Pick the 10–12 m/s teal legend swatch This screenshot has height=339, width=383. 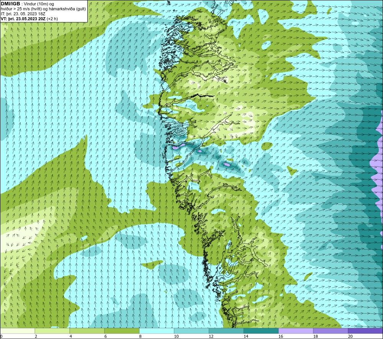(x=191, y=331)
